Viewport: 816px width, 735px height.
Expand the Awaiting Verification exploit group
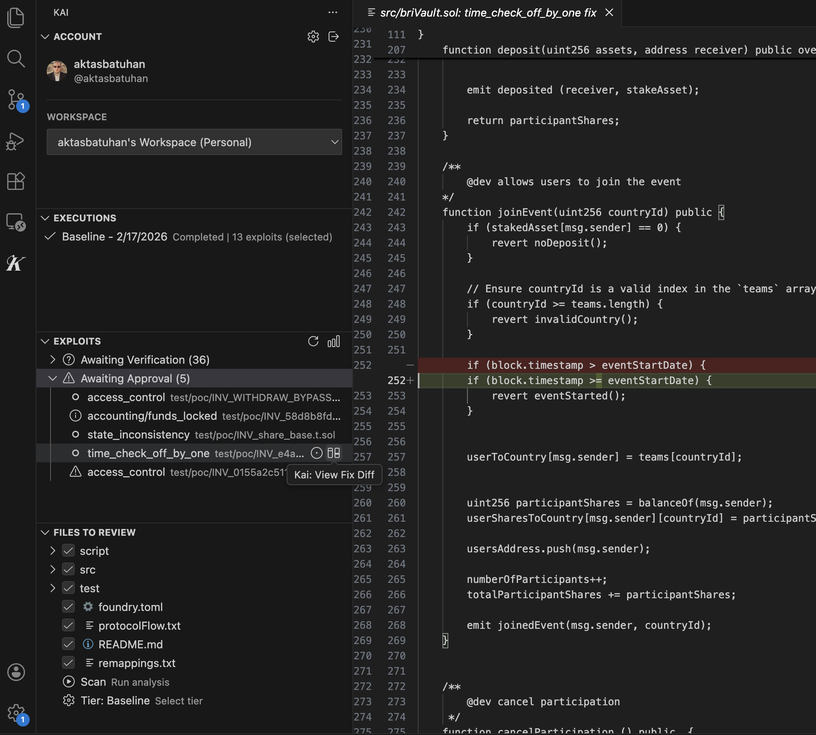click(x=53, y=359)
